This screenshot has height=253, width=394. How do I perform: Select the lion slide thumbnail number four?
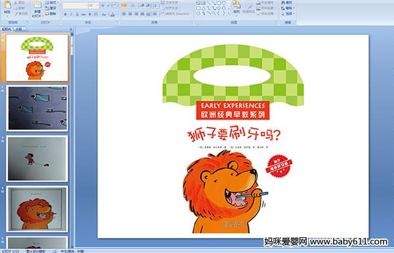point(37,209)
